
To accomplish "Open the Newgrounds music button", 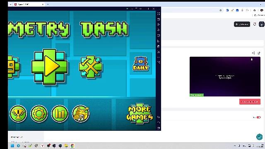I will (x=81, y=113).
